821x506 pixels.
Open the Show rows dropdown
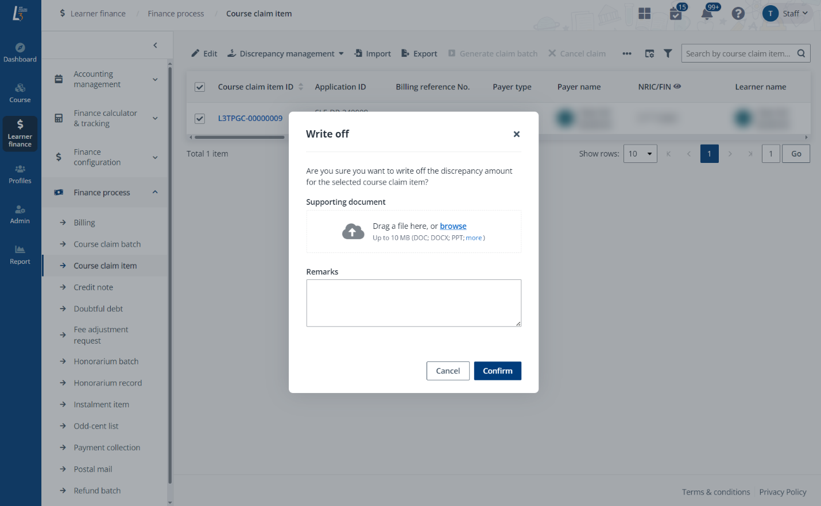(640, 154)
